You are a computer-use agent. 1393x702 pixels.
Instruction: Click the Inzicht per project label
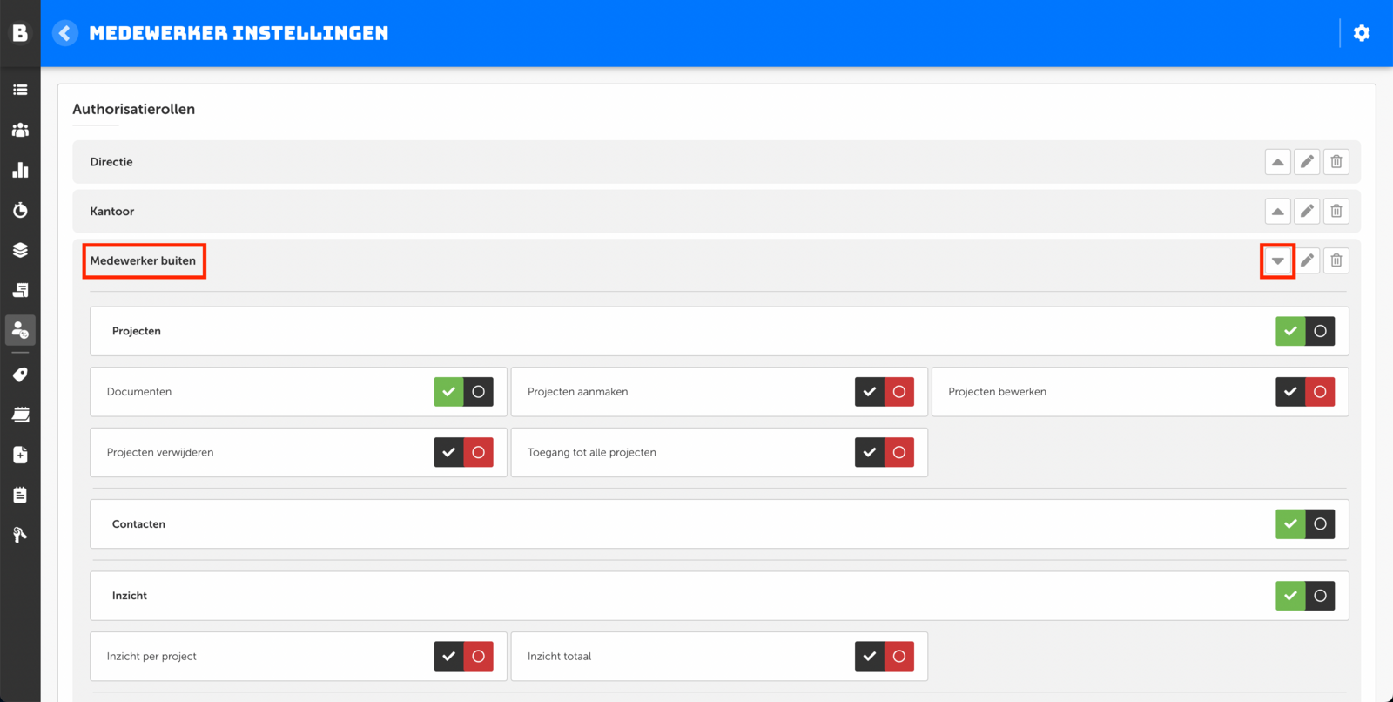click(x=151, y=657)
